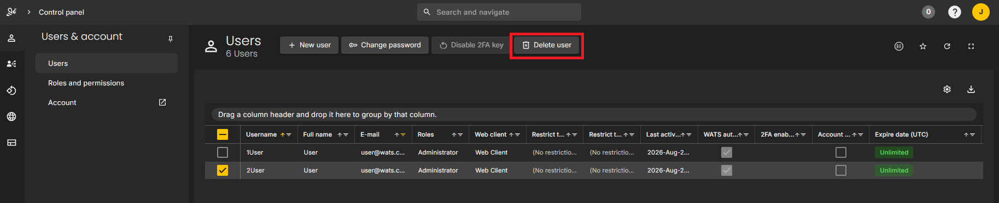The image size is (999, 203).
Task: Toggle Account column checkbox for 2User
Action: (x=841, y=170)
